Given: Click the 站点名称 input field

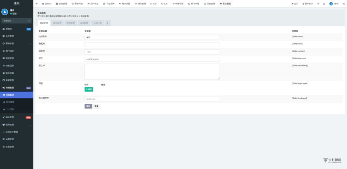Looking at the screenshot, I should 152,38.
